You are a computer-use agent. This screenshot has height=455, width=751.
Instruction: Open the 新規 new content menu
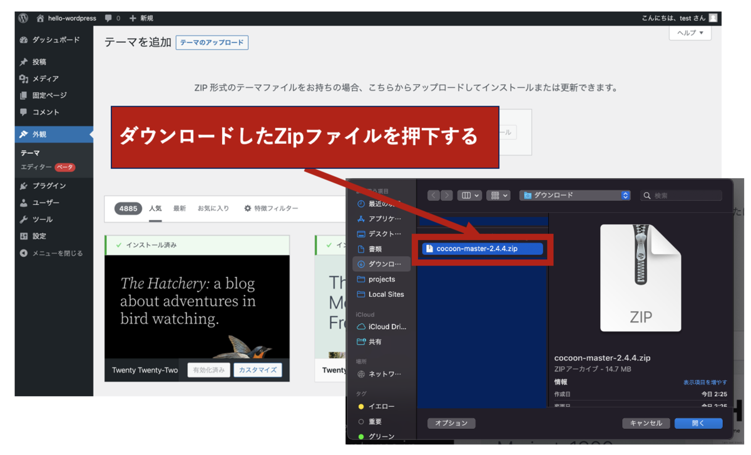tap(141, 18)
